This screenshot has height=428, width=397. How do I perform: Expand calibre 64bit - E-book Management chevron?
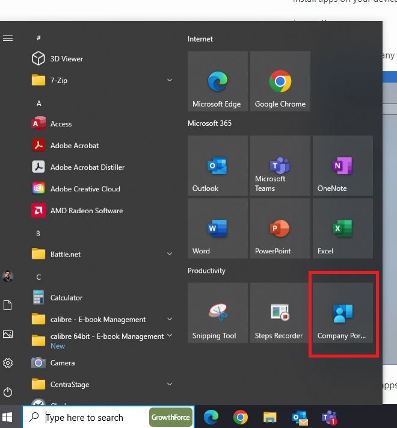pos(169,335)
